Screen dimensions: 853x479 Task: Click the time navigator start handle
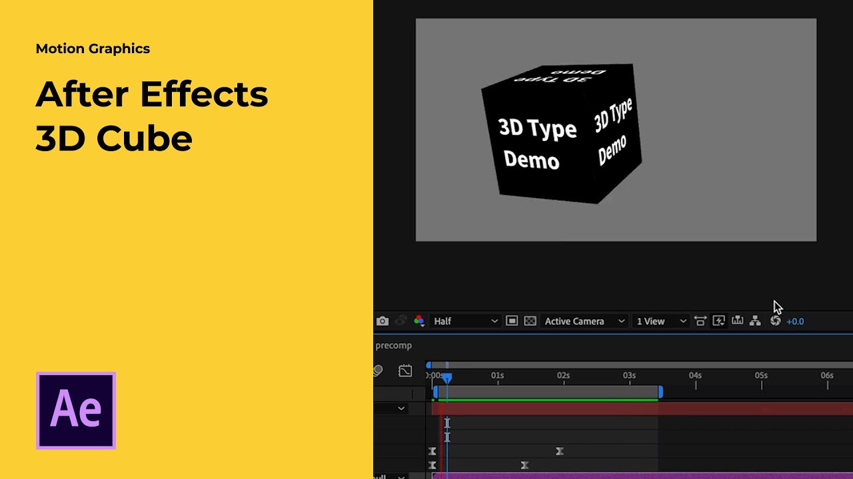coord(428,365)
